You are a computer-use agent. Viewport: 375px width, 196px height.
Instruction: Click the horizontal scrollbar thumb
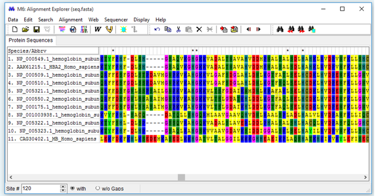click(181, 177)
